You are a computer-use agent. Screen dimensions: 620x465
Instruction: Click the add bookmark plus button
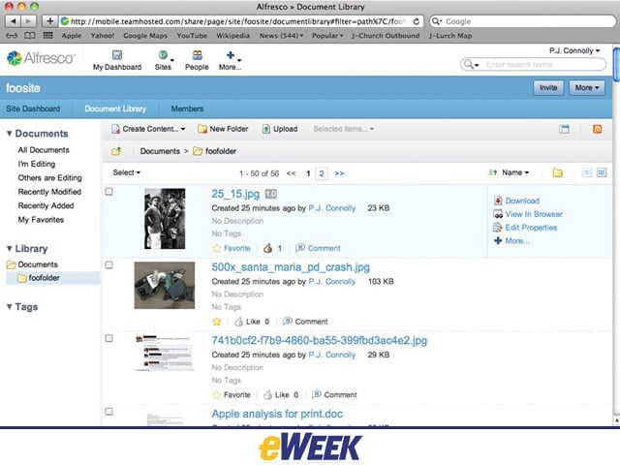tap(49, 21)
